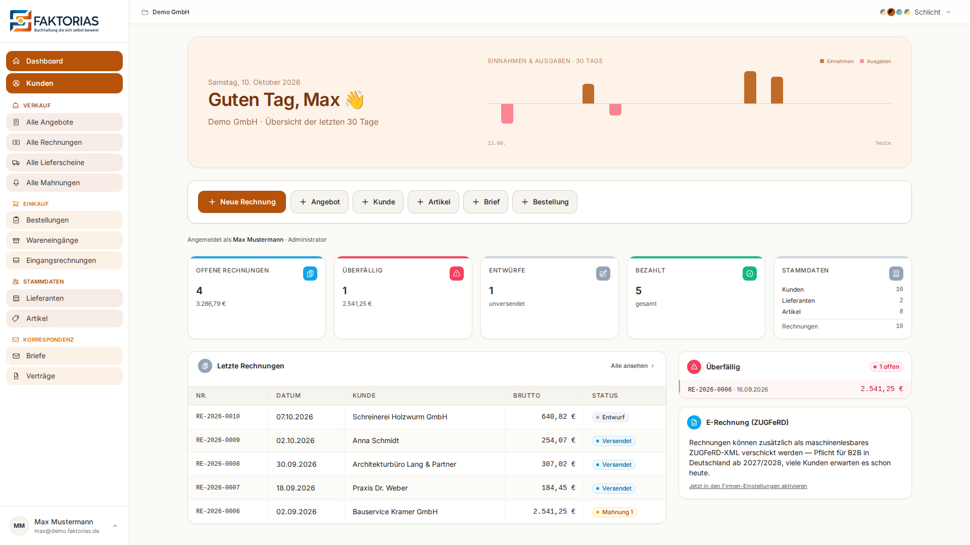Click the Artikel tag icon
Screen dimensions: 970x545
[x=16, y=318]
